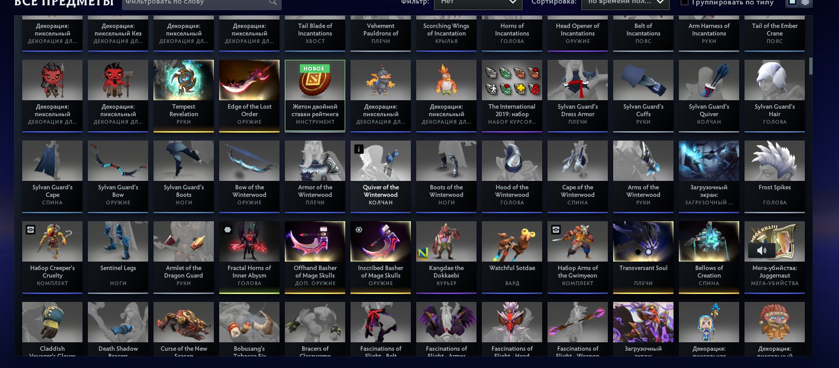Click the sound icon on Juggernaut mega-kills
The width and height of the screenshot is (839, 368).
click(x=762, y=251)
